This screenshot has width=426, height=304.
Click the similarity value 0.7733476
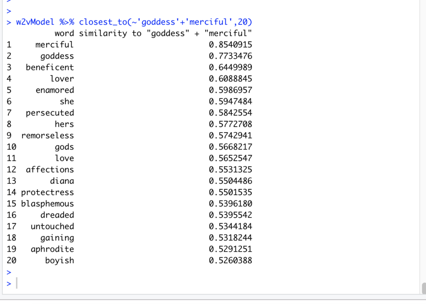point(230,56)
